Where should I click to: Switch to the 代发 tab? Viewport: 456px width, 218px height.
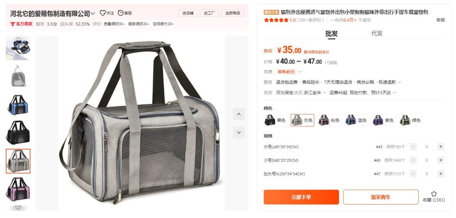tap(377, 33)
